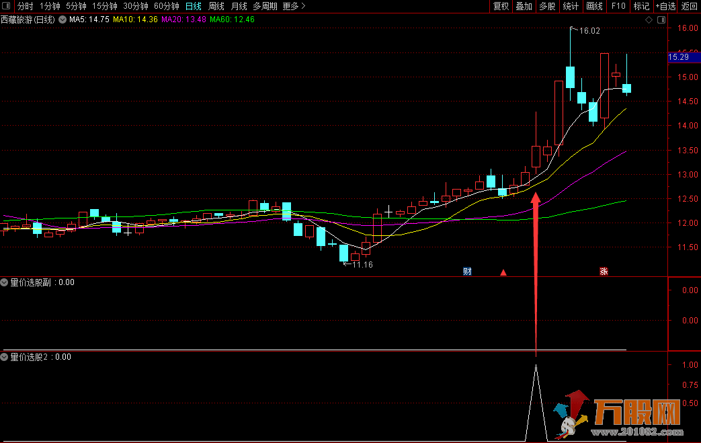Image resolution: width=701 pixels, height=443 pixels.
Task: Click the red triangle event marker
Action: (x=503, y=272)
